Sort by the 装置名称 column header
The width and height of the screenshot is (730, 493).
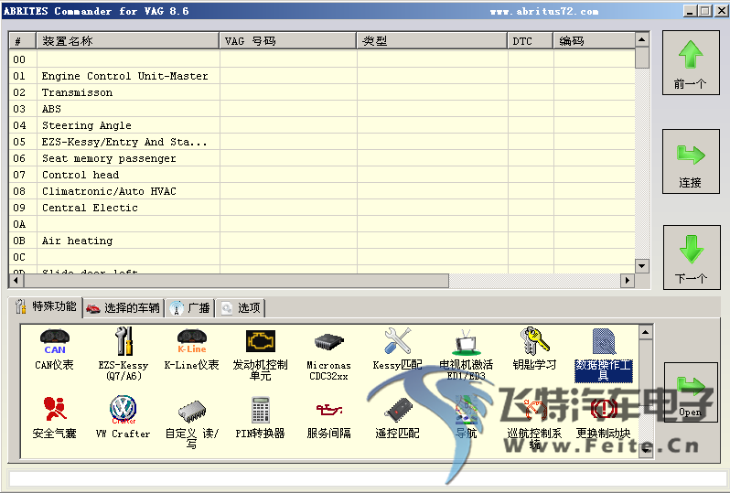127,41
